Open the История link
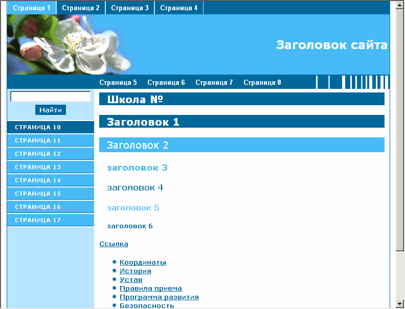The width and height of the screenshot is (405, 309). pos(136,271)
